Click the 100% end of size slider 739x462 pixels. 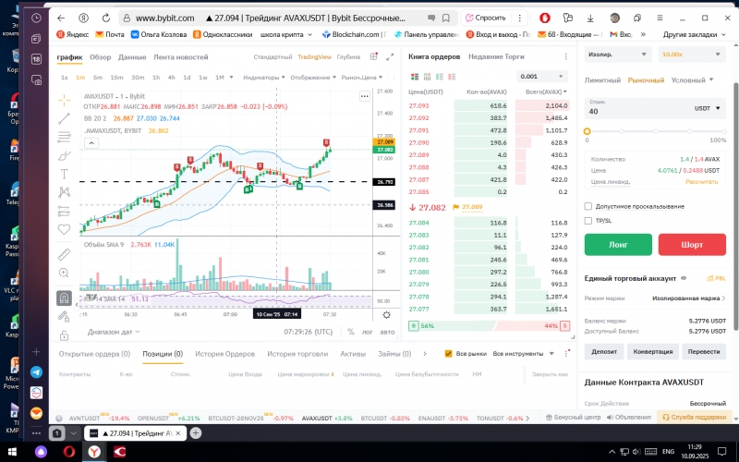click(723, 131)
